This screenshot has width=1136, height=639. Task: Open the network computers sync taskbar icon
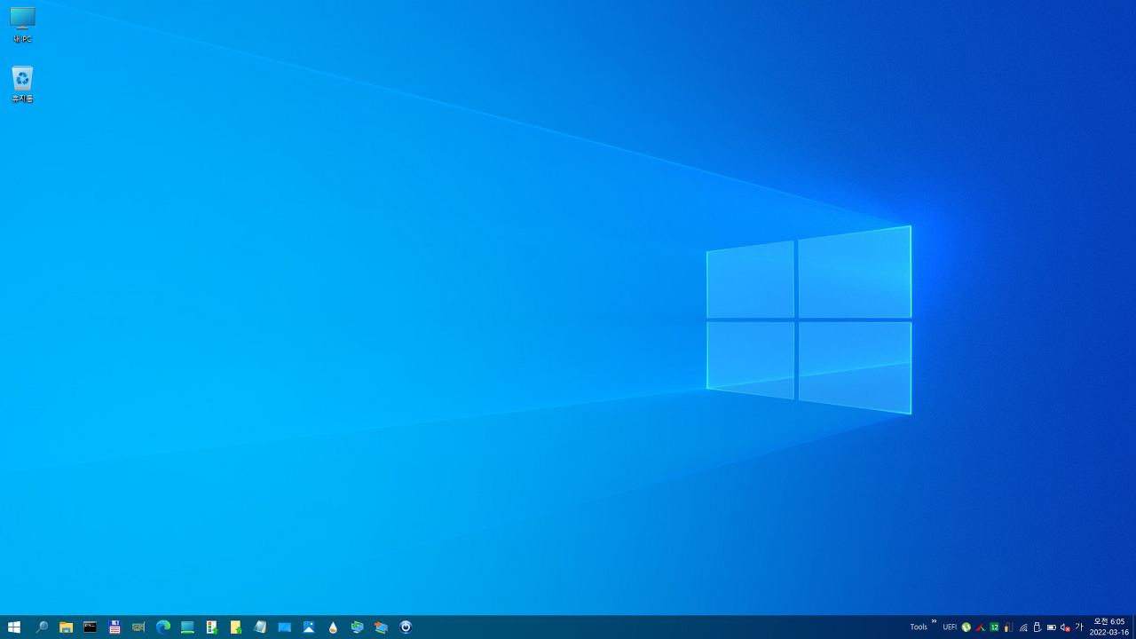(357, 627)
